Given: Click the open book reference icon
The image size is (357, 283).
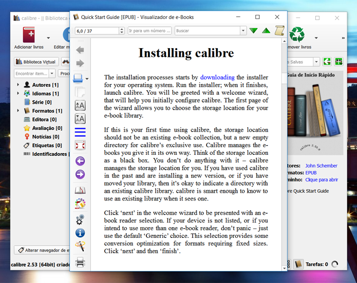Looking at the screenshot, I should 80,190.
